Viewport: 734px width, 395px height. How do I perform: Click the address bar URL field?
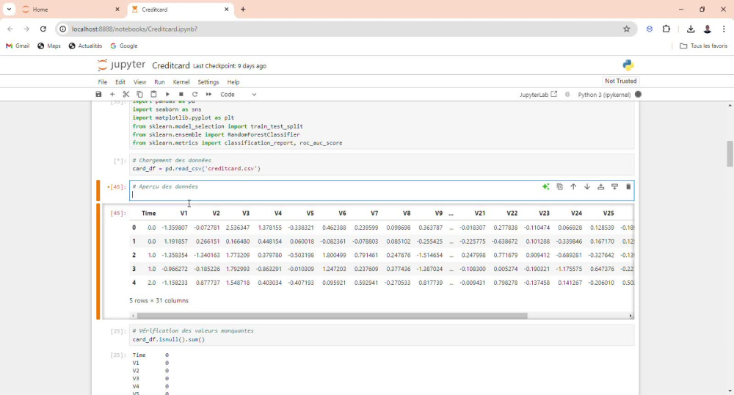344,29
